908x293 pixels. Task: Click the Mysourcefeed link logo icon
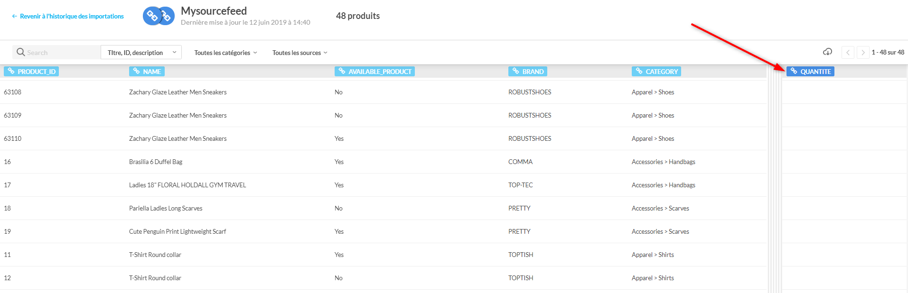[x=159, y=16]
